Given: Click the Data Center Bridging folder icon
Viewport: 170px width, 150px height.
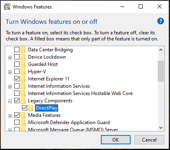Looking at the screenshot, I should [x=23, y=50].
